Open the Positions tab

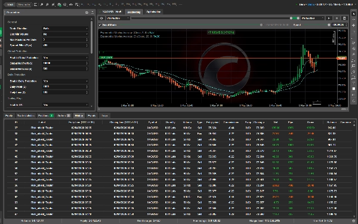tap(46, 116)
